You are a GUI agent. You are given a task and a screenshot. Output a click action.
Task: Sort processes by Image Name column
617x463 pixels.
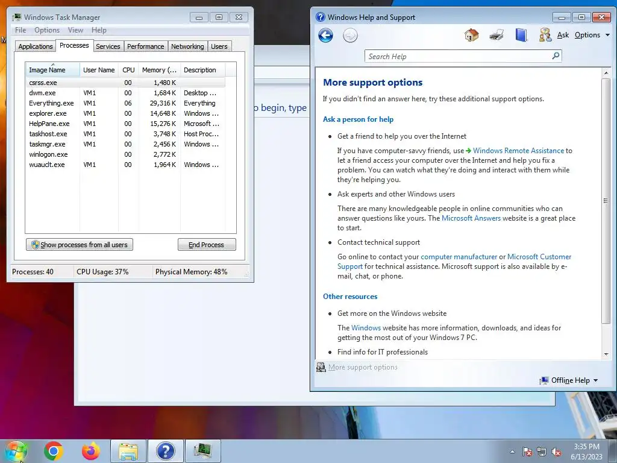pyautogui.click(x=53, y=70)
